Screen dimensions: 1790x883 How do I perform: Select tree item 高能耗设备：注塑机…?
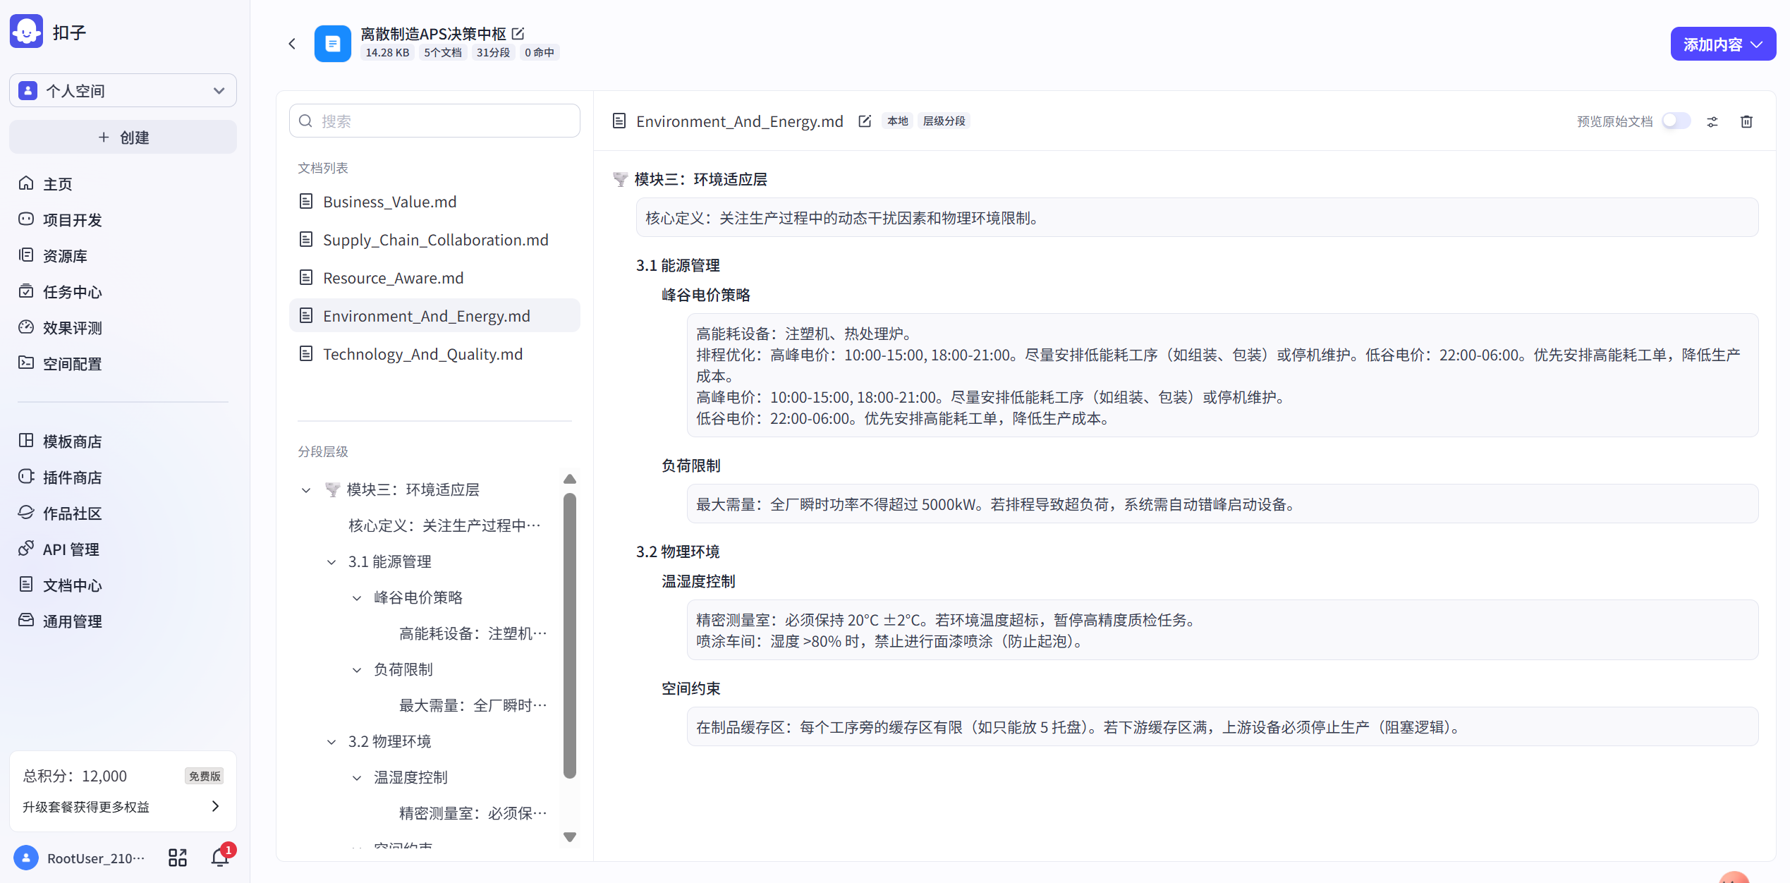[x=473, y=633]
